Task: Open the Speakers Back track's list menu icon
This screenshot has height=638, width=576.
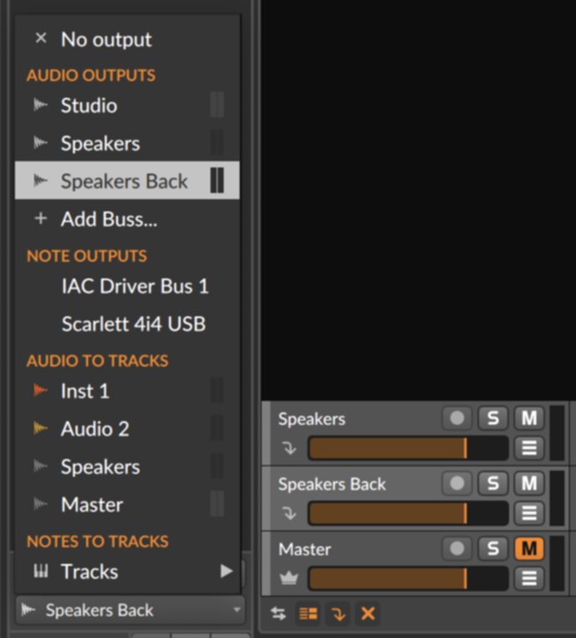Action: pos(528,513)
